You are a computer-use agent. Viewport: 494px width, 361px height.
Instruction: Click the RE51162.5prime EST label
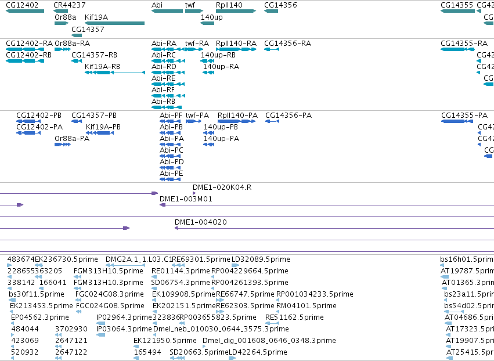[294, 317]
